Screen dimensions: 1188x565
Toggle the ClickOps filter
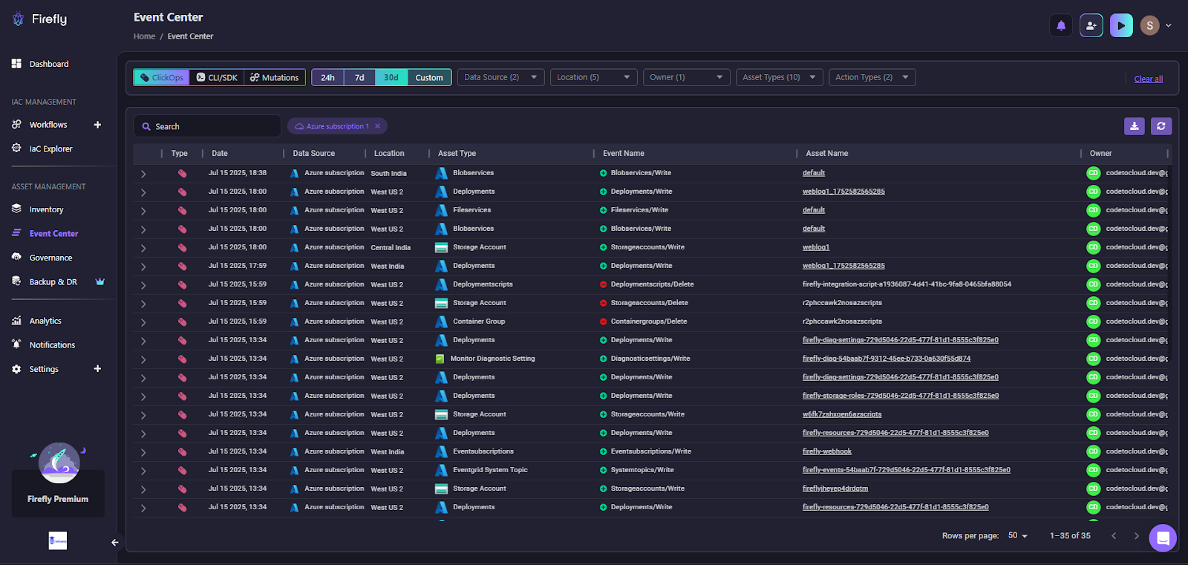[162, 77]
